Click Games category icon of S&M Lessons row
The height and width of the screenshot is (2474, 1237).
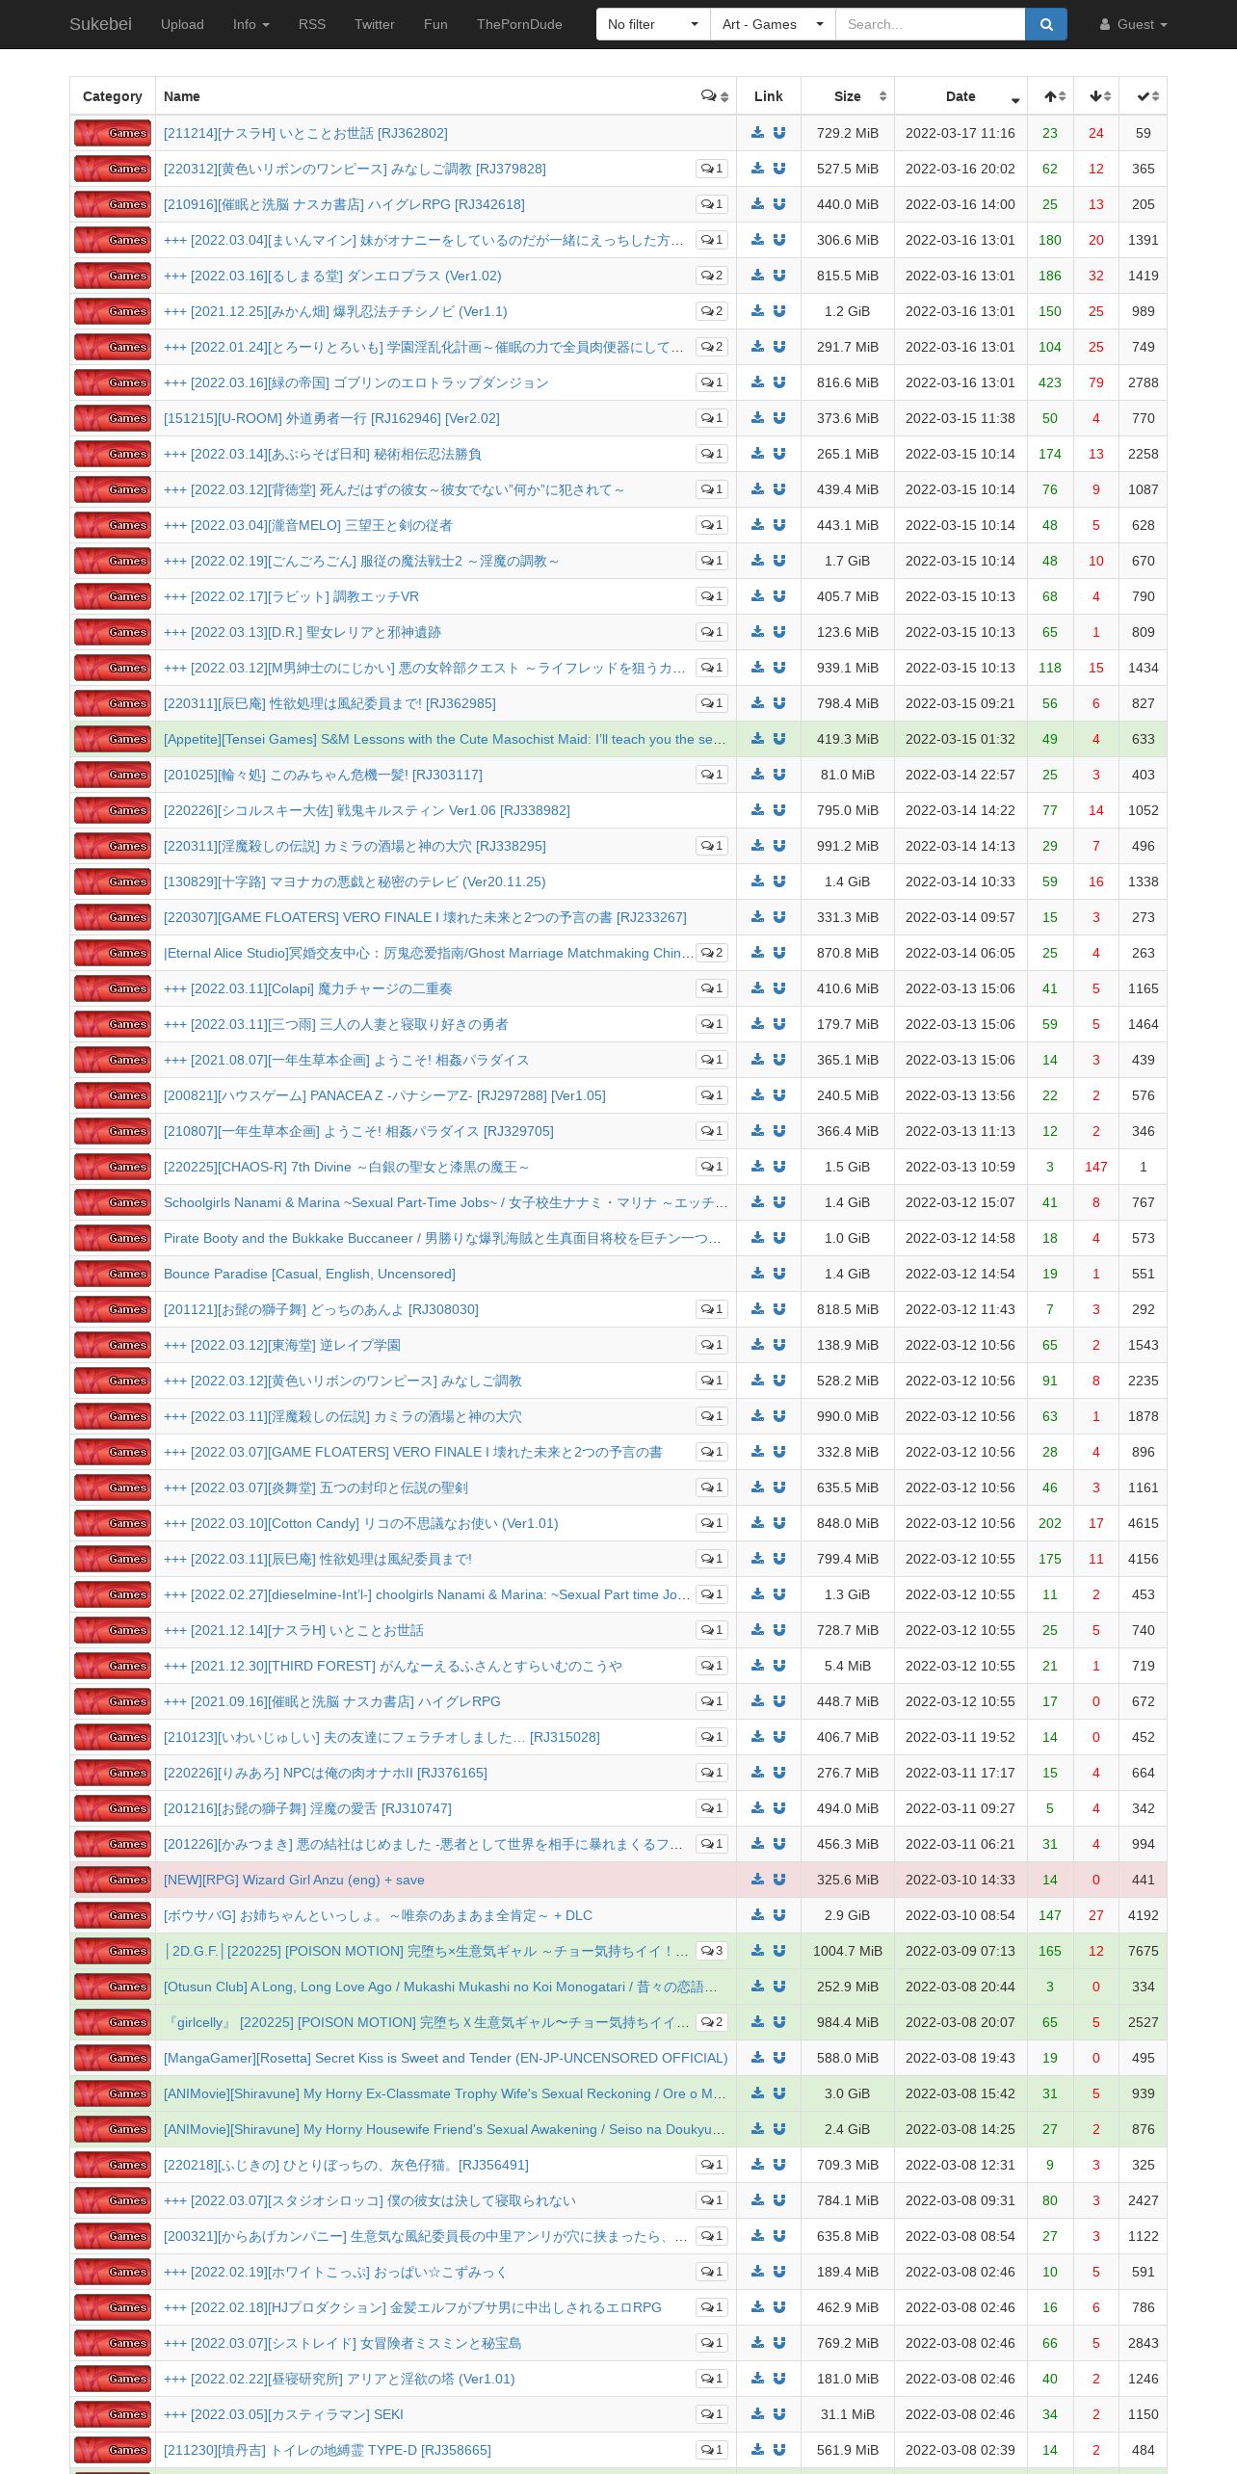pyautogui.click(x=113, y=739)
